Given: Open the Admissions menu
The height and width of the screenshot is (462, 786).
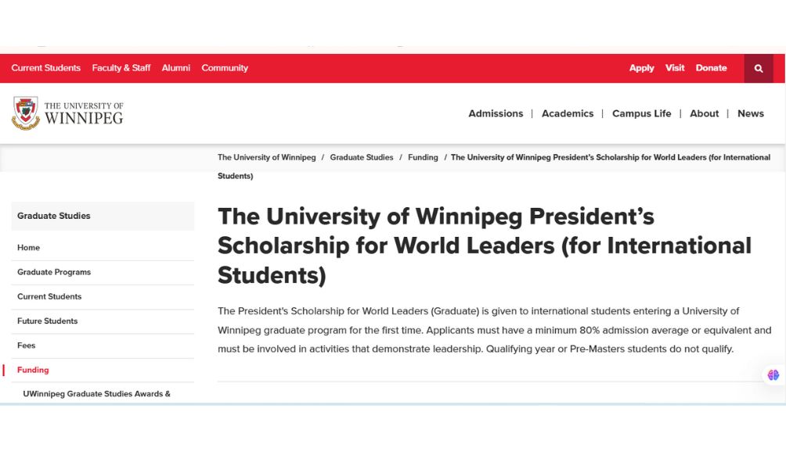Looking at the screenshot, I should tap(496, 113).
